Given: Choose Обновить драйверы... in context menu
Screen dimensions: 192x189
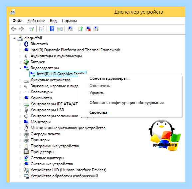Looking at the screenshot, I should [109, 78].
